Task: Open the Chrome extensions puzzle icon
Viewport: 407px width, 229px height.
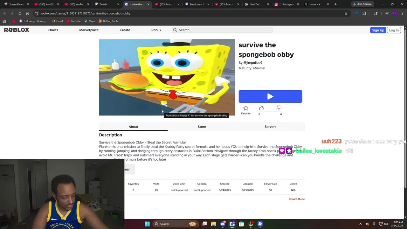Action: [x=364, y=13]
